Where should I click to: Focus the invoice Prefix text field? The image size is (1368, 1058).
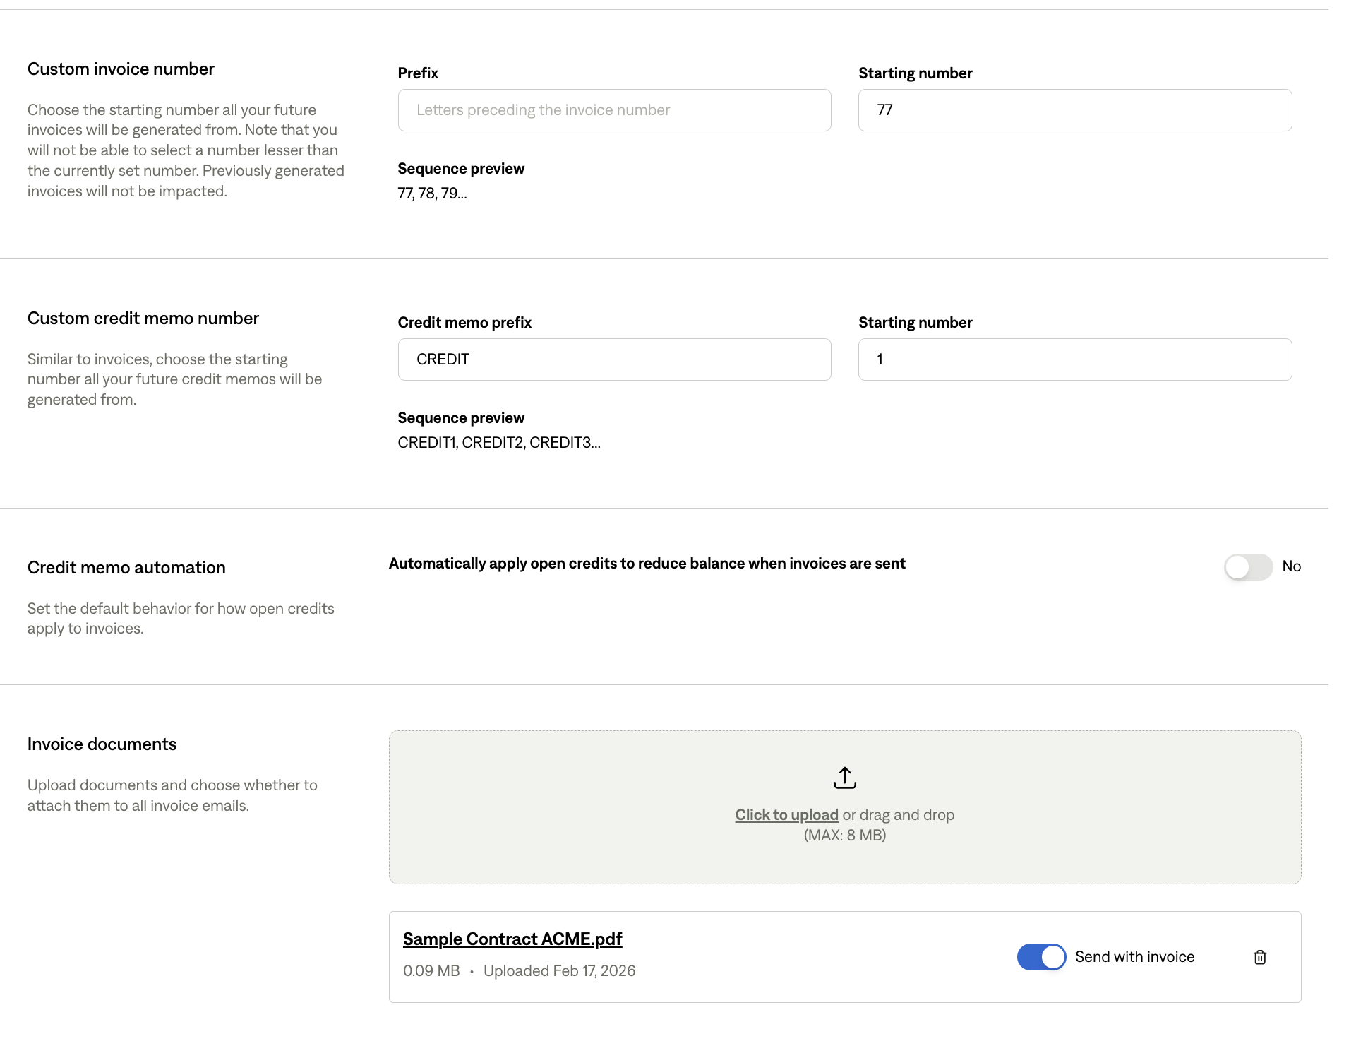point(614,110)
